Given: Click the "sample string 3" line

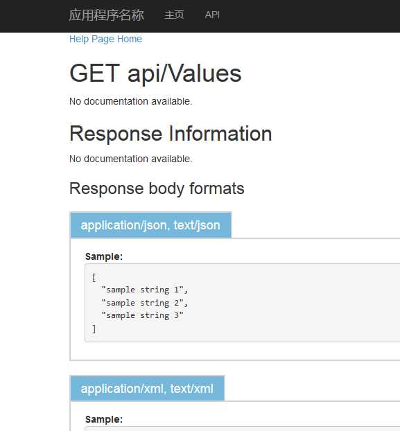Looking at the screenshot, I should (x=142, y=315).
